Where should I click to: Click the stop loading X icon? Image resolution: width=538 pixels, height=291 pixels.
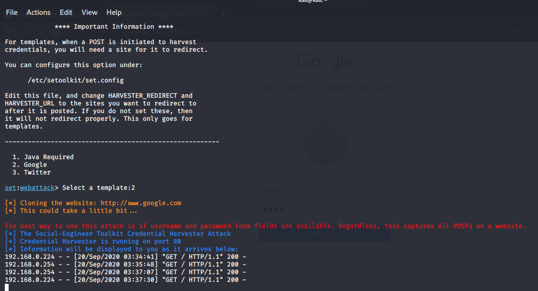point(40,32)
